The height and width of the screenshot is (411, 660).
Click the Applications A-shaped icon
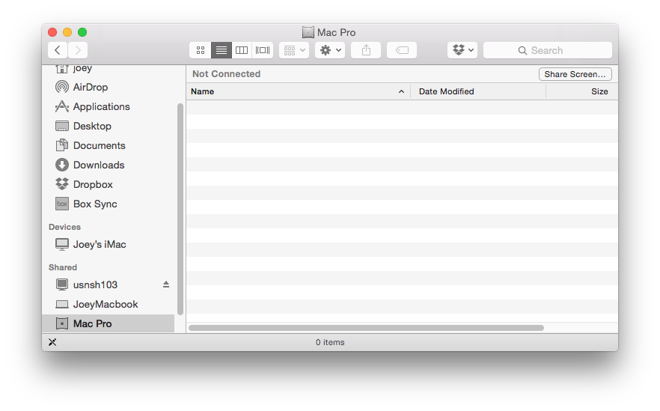(62, 106)
